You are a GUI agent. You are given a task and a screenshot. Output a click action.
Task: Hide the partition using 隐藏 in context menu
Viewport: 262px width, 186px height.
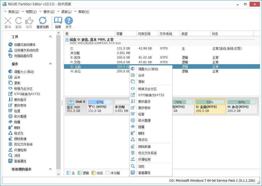[x=141, y=127]
